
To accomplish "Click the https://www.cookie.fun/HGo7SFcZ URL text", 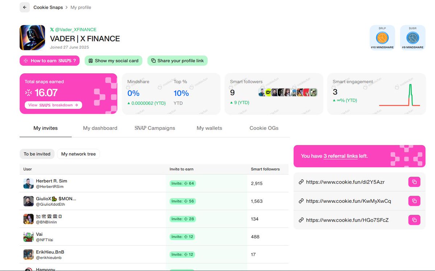I will pos(347,220).
